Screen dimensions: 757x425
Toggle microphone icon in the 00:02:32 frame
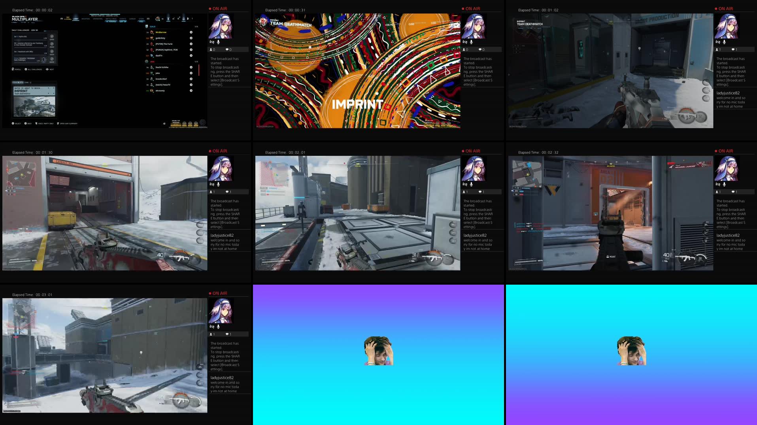(724, 184)
